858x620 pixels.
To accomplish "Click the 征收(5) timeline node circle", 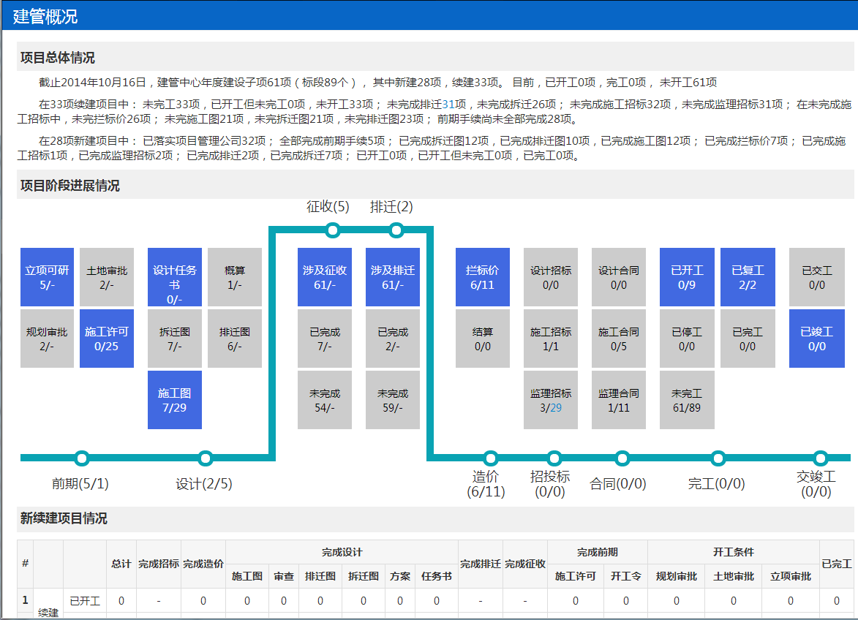I will (x=333, y=231).
